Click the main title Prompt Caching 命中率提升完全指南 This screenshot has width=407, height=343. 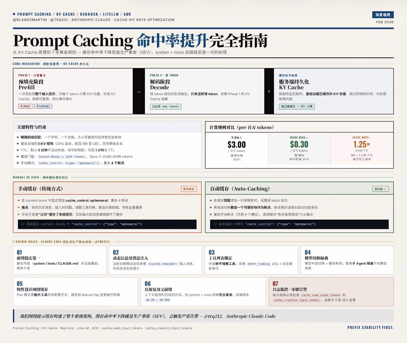coord(140,41)
